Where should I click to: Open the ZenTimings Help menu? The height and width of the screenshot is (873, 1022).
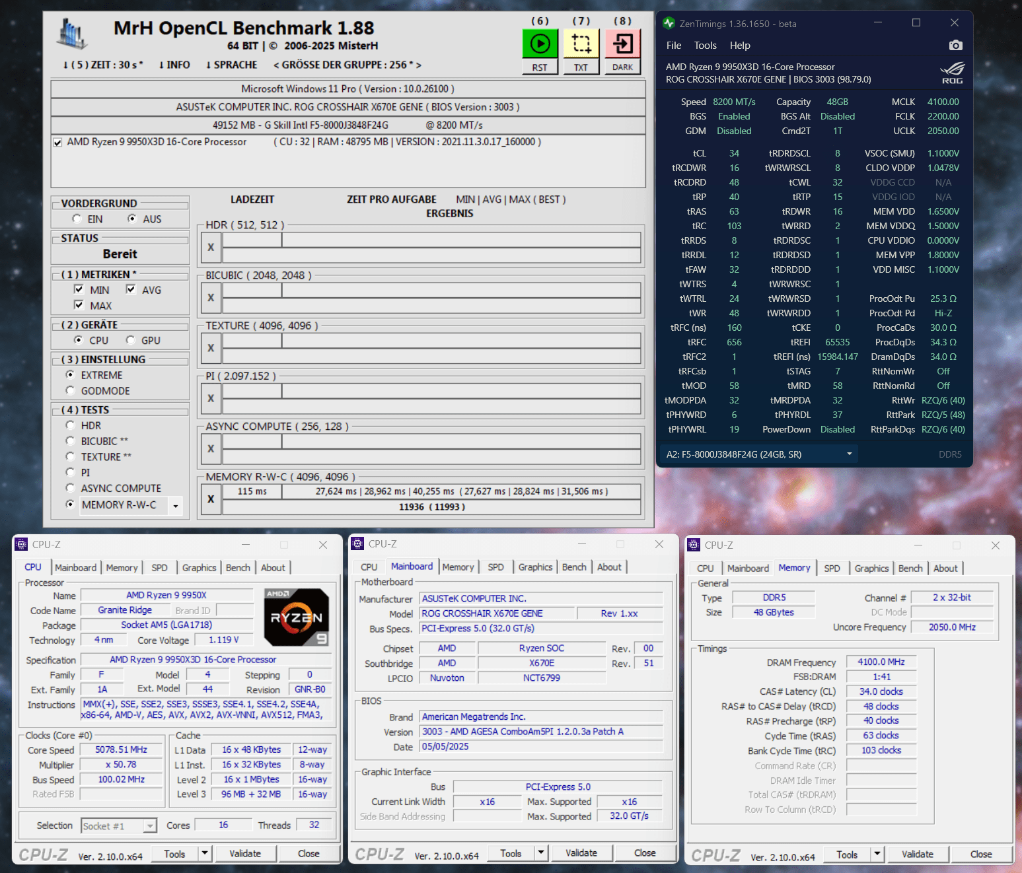click(x=740, y=46)
